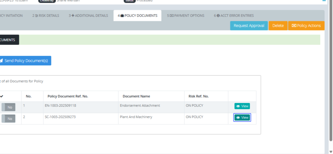Click the money icon on Policy Actions
This screenshot has height=154, width=333.
point(294,26)
